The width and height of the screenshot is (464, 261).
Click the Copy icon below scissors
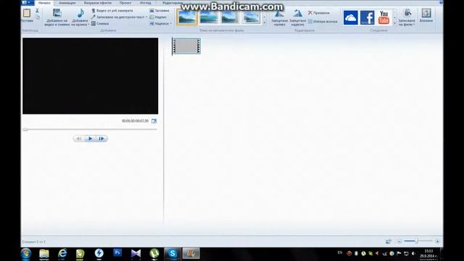(37, 17)
